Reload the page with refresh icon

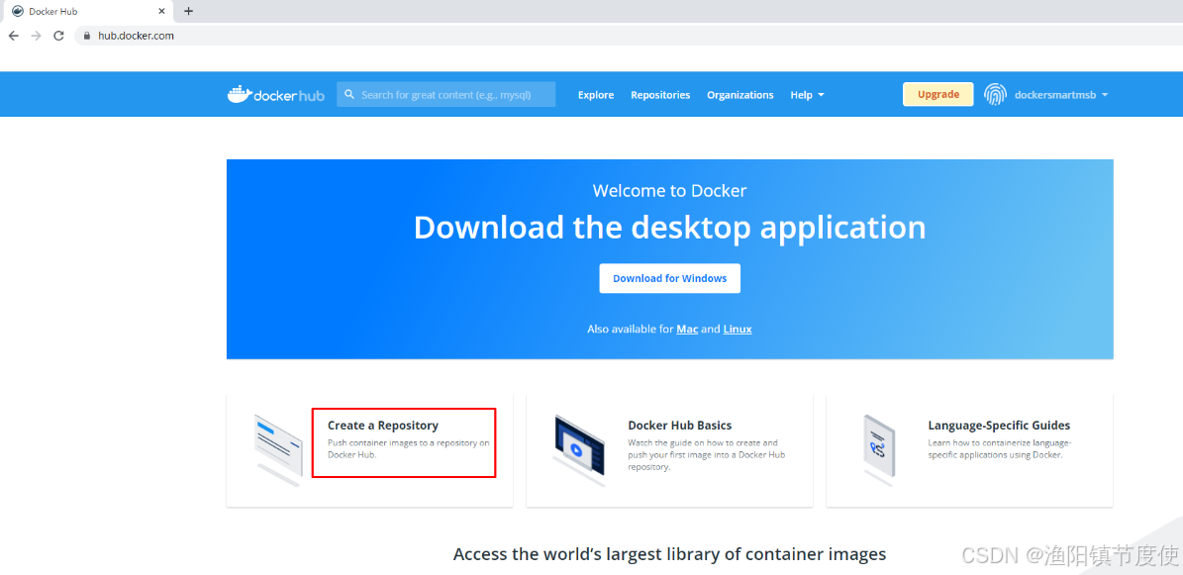[58, 36]
